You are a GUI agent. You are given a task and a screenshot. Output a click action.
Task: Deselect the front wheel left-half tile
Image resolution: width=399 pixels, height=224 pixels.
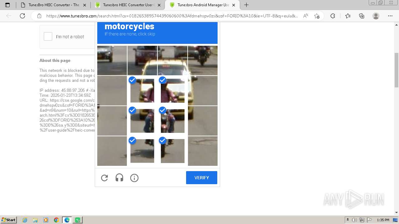click(x=142, y=151)
